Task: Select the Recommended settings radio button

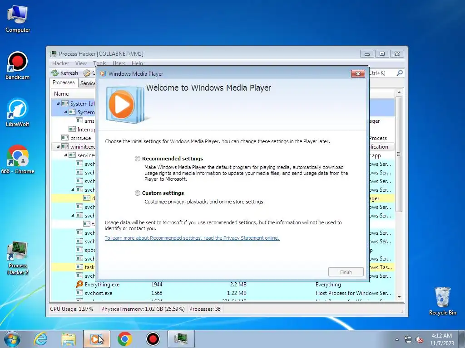Action: click(x=137, y=159)
